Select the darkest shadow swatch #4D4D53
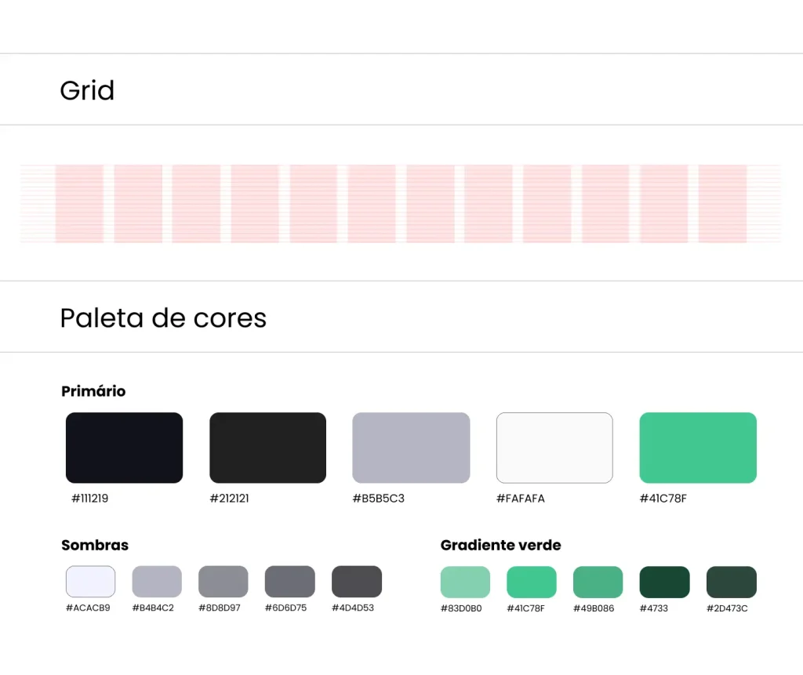Image resolution: width=803 pixels, height=675 pixels. [357, 582]
